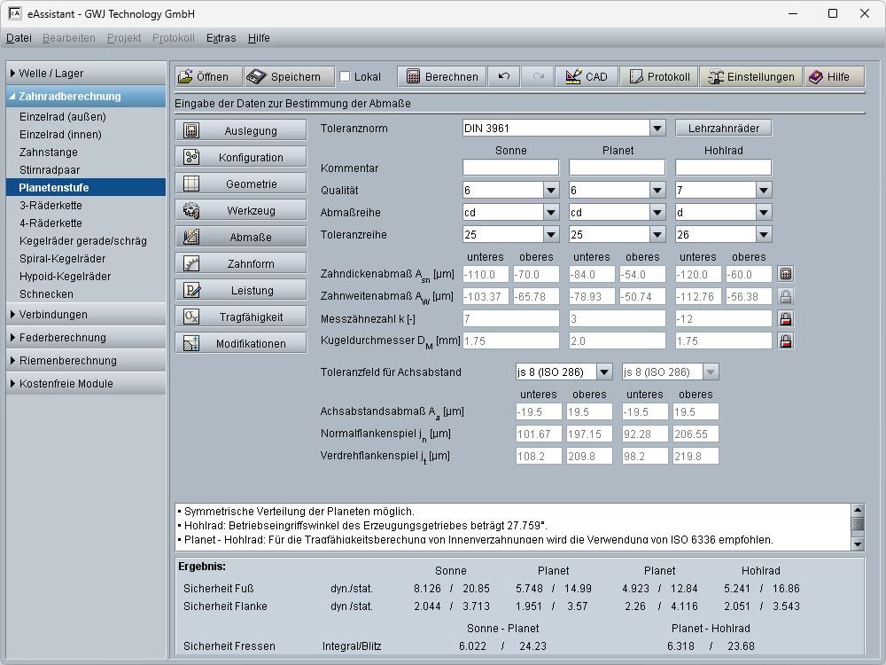Image resolution: width=886 pixels, height=665 pixels.
Task: Open the CAD export tool
Action: tap(587, 76)
